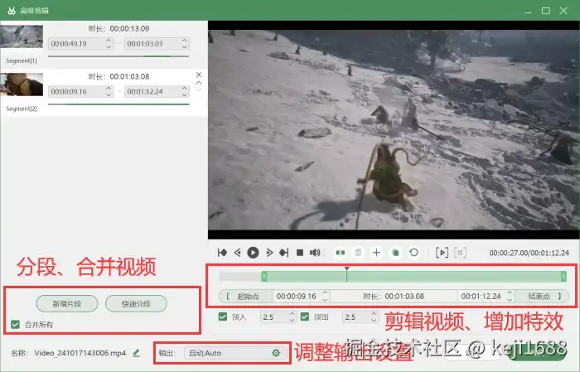Reset edits with circular arrow icon
The image size is (580, 372).
coord(414,253)
